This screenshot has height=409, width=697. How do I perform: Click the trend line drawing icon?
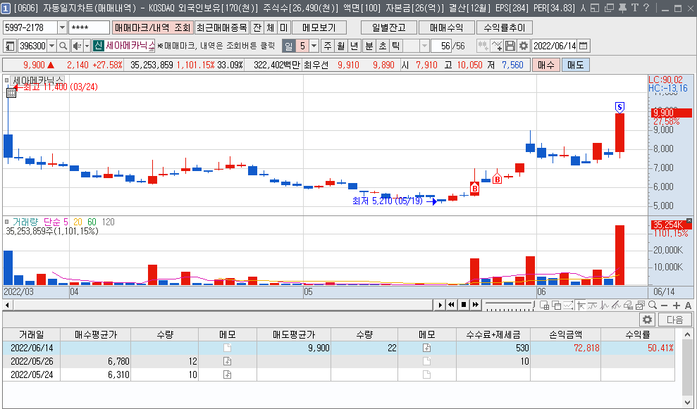[x=616, y=305]
